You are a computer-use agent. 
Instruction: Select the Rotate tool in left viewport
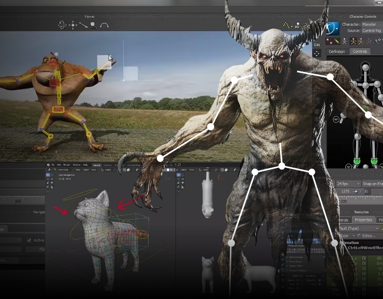(52, 179)
